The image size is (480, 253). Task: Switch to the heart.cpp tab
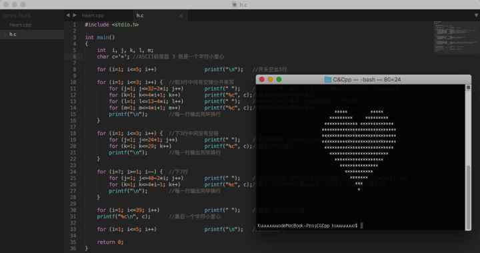(93, 15)
